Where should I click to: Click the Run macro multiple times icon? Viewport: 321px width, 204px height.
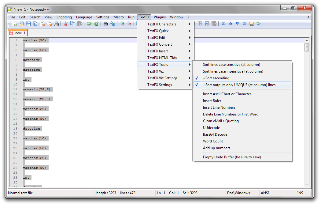pyautogui.click(x=207, y=24)
